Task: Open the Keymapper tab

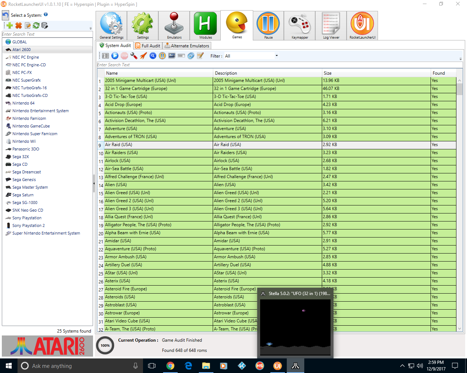Action: 300,25
